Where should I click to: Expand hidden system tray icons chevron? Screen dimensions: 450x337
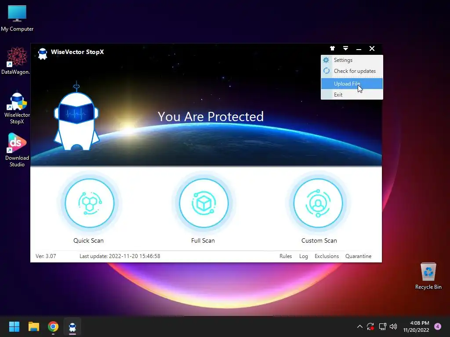[x=359, y=326]
